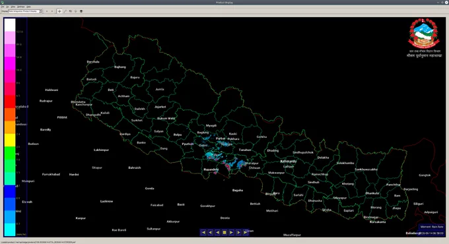
Task: Click the light bulb toolbar icon
Action: pos(75,11)
